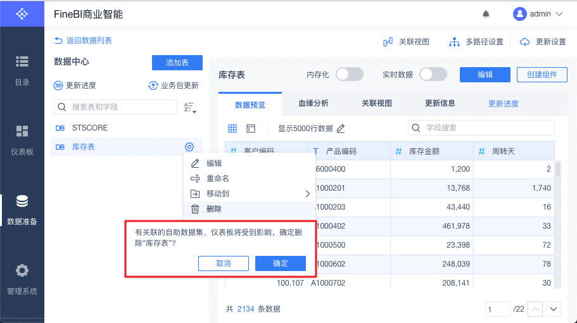Confirm deletion with the 确定 button
577x323 pixels.
(x=280, y=263)
